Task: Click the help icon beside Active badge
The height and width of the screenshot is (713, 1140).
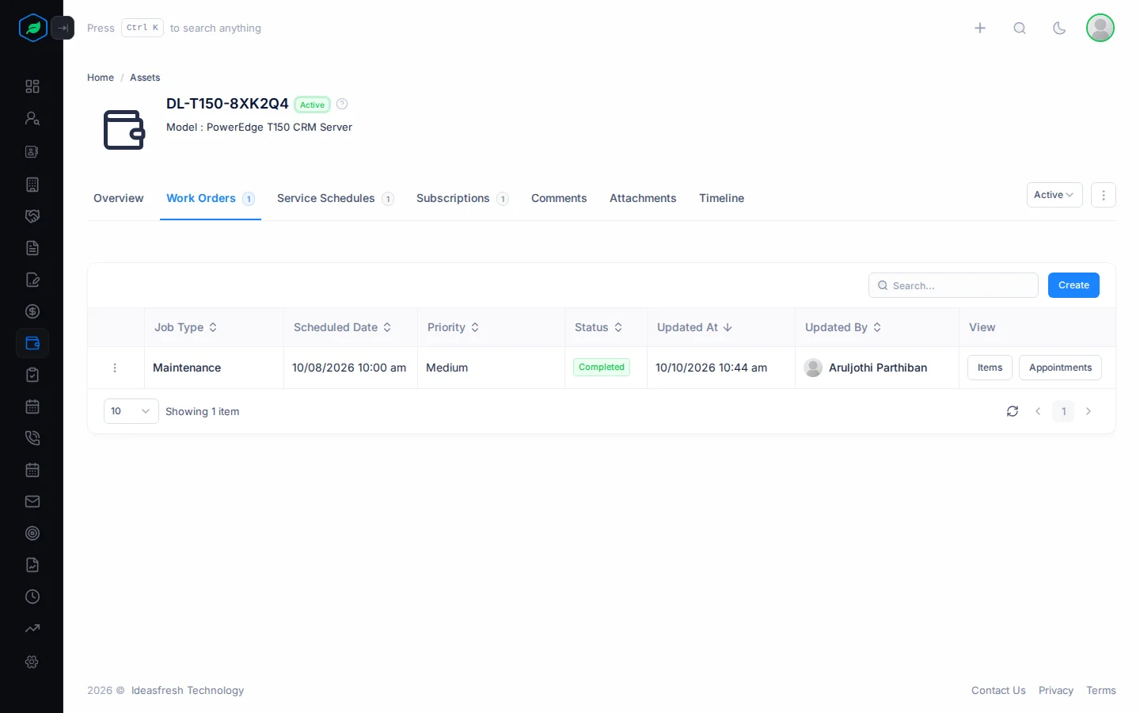Action: coord(342,104)
